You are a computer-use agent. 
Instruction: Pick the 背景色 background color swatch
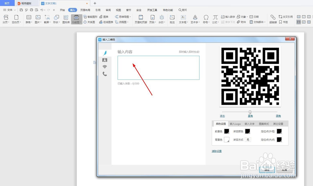coord(227,140)
